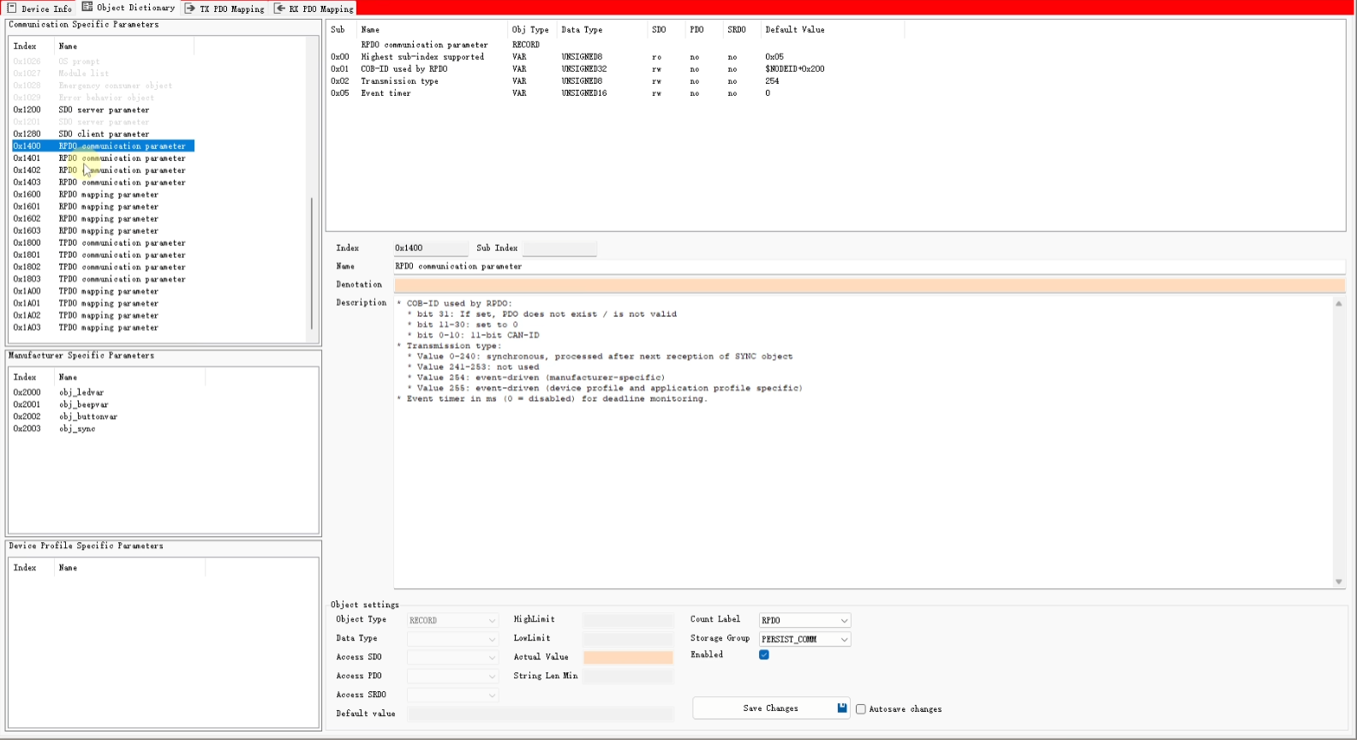Screen dimensions: 1357x740
Task: Select 0x1280 SDO client parameter
Action: (x=103, y=134)
